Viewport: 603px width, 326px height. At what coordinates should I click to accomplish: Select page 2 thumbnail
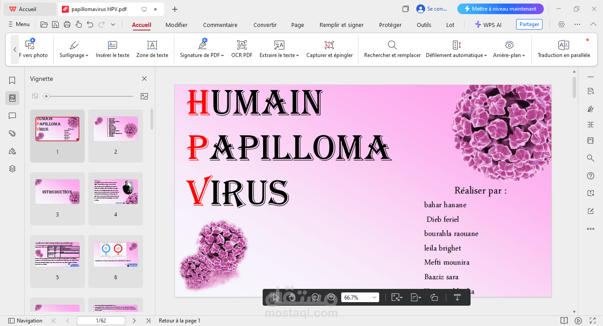click(116, 136)
